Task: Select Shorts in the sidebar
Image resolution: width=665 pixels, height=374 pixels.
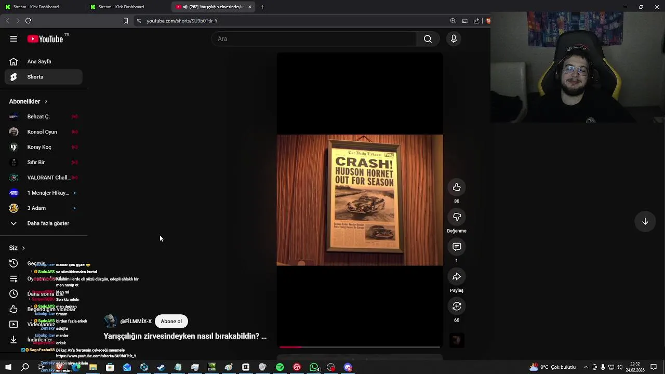Action: pos(44,77)
